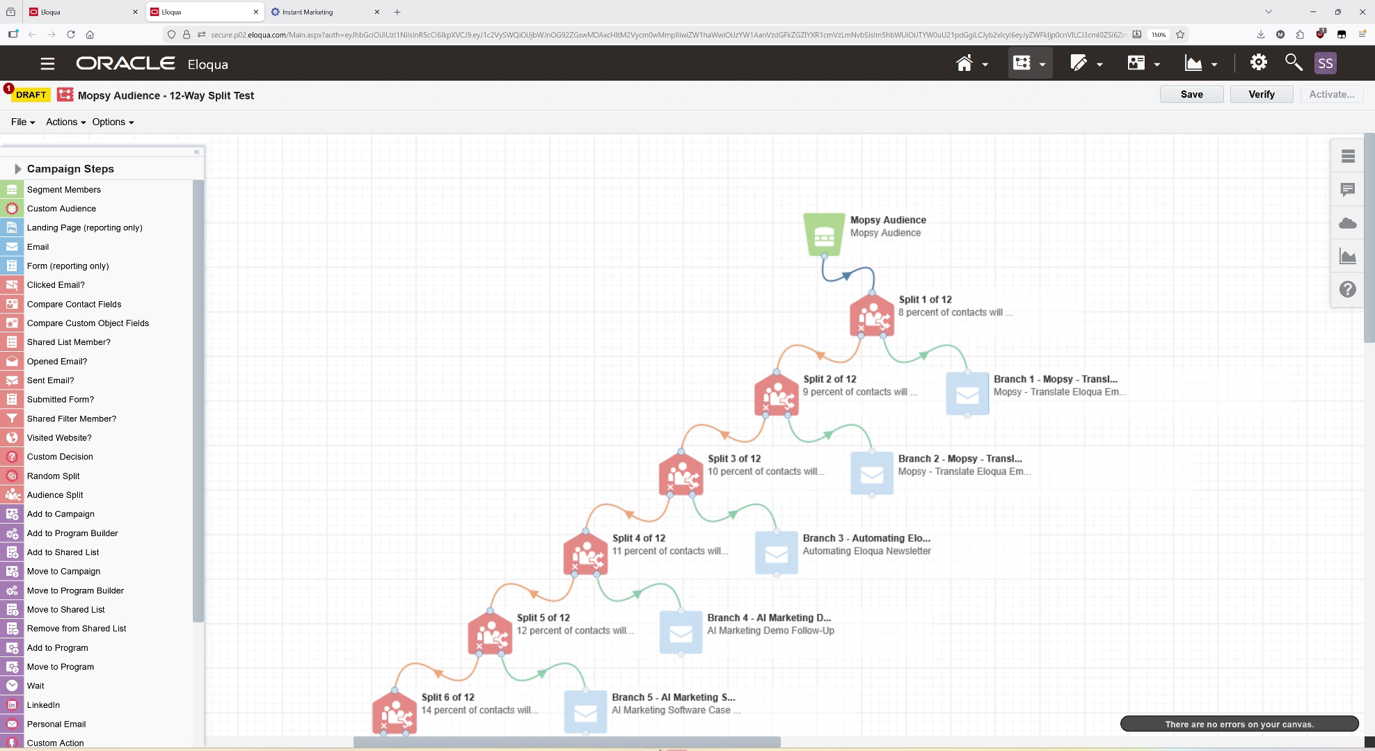The image size is (1375, 751).
Task: Select the Random Split step
Action: 97,476
